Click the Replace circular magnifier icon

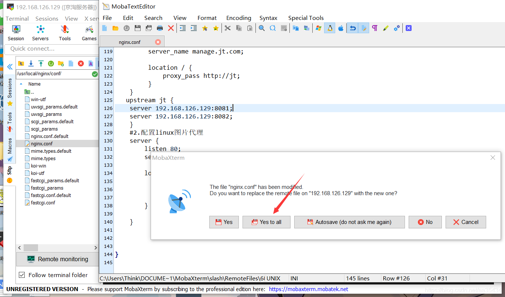point(273,28)
